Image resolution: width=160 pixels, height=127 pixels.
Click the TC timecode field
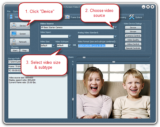(x=14, y=71)
